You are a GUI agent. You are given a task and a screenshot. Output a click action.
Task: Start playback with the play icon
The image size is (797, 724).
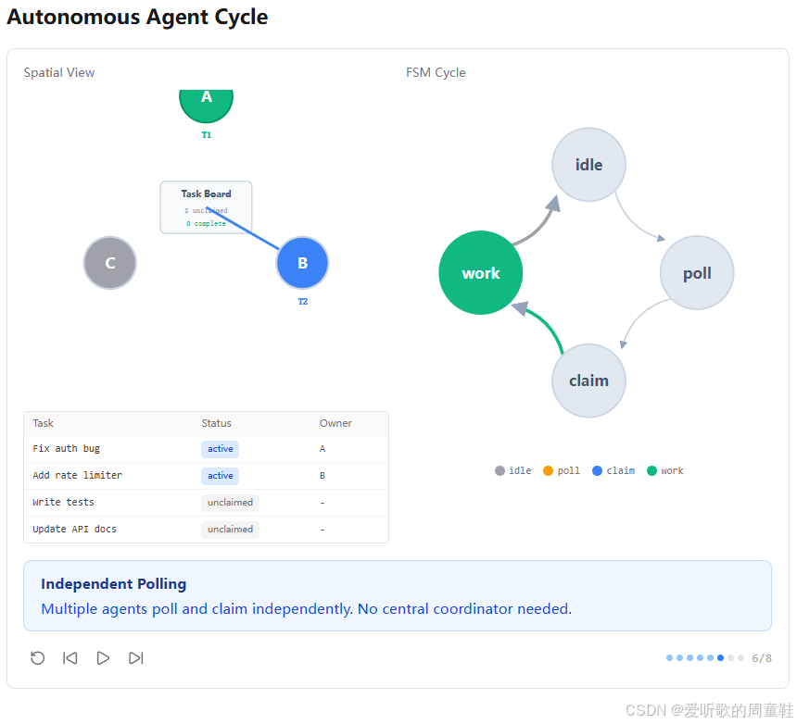[x=103, y=658]
